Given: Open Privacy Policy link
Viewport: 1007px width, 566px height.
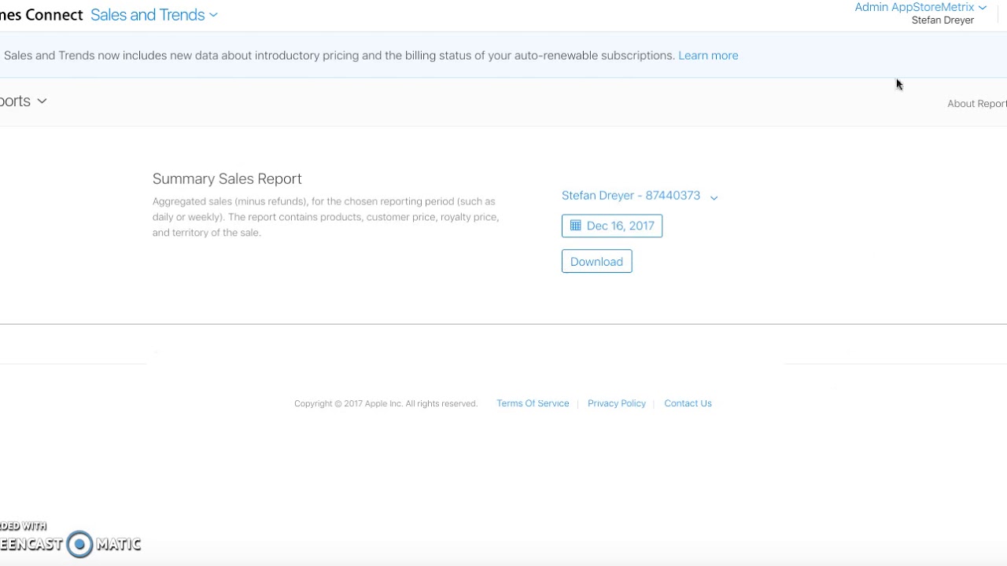Looking at the screenshot, I should [x=617, y=403].
